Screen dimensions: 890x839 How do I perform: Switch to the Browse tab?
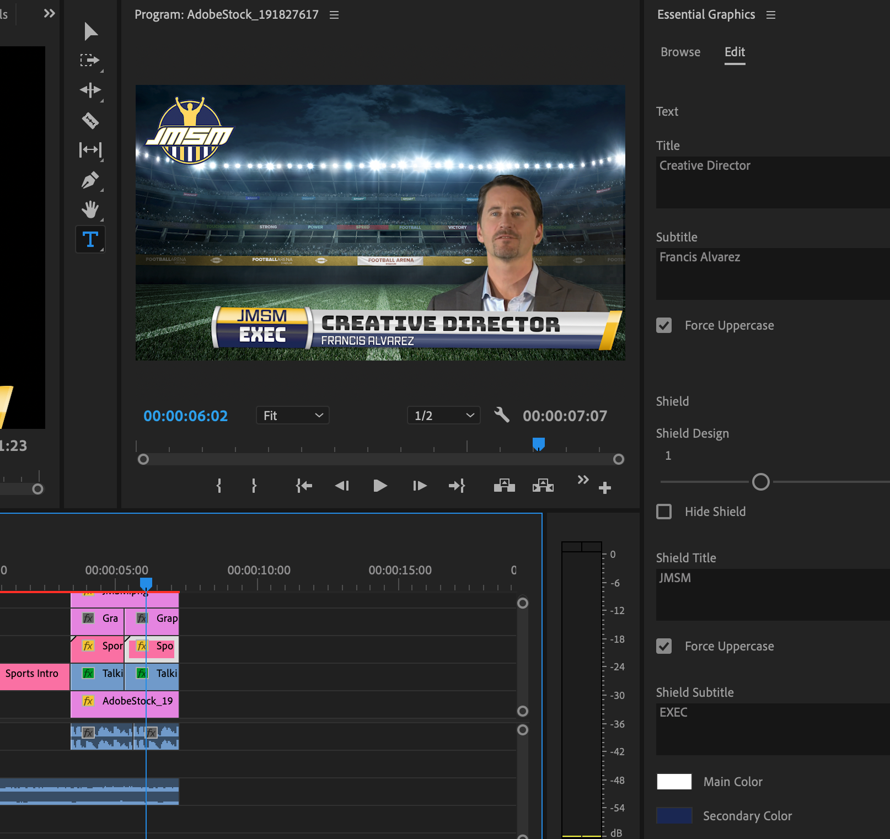(x=680, y=52)
